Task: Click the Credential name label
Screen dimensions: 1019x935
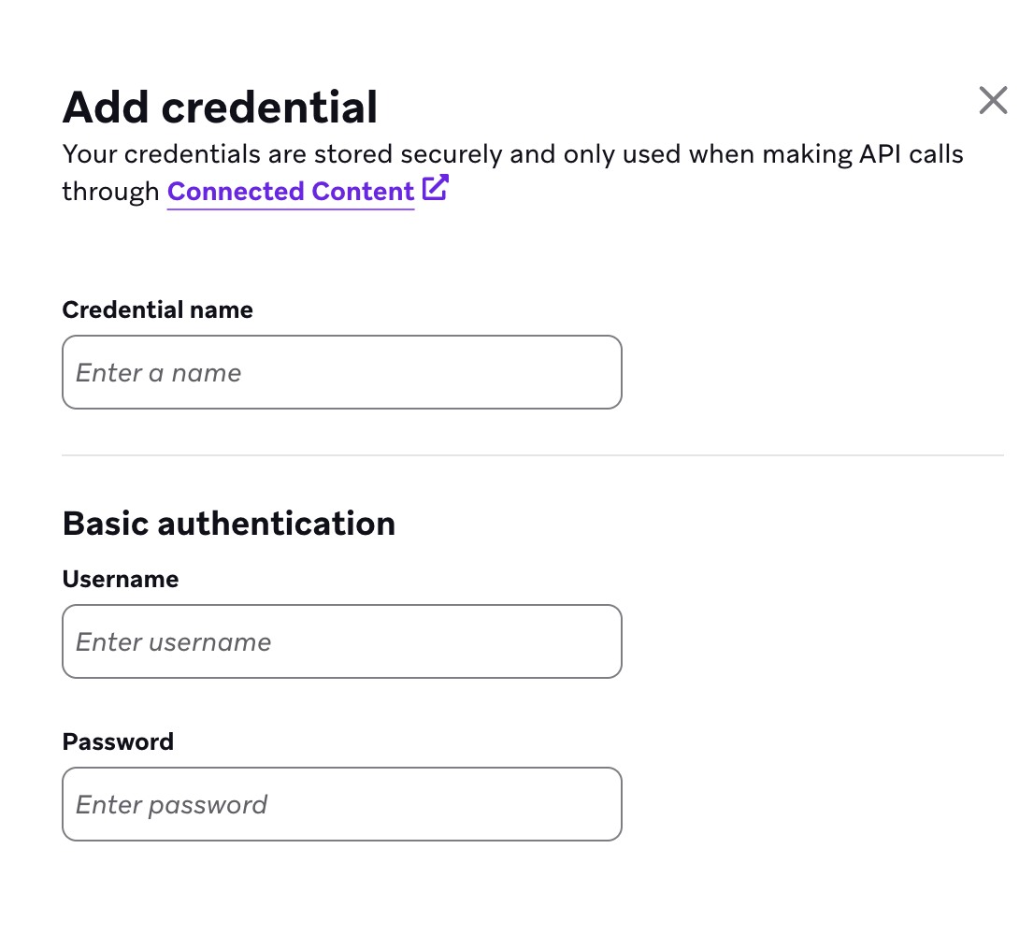Action: tap(156, 309)
